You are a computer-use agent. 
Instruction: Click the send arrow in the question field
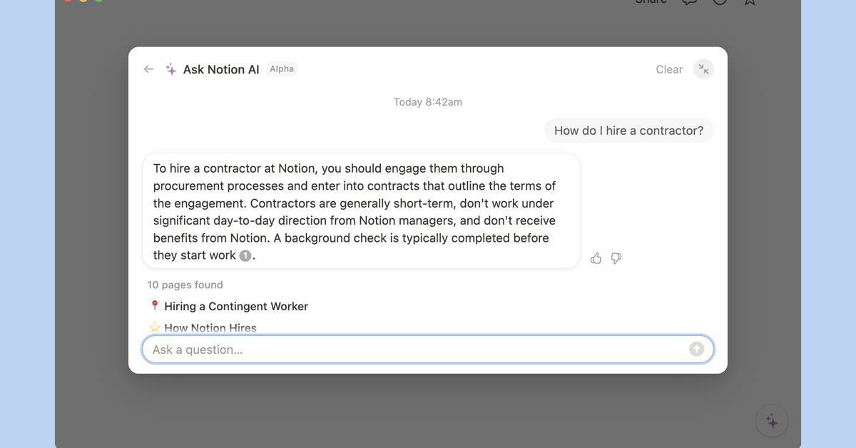coord(696,349)
